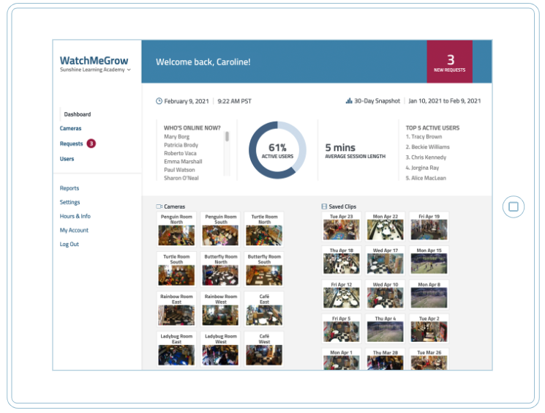Open Turtle Room North camera

(264, 230)
